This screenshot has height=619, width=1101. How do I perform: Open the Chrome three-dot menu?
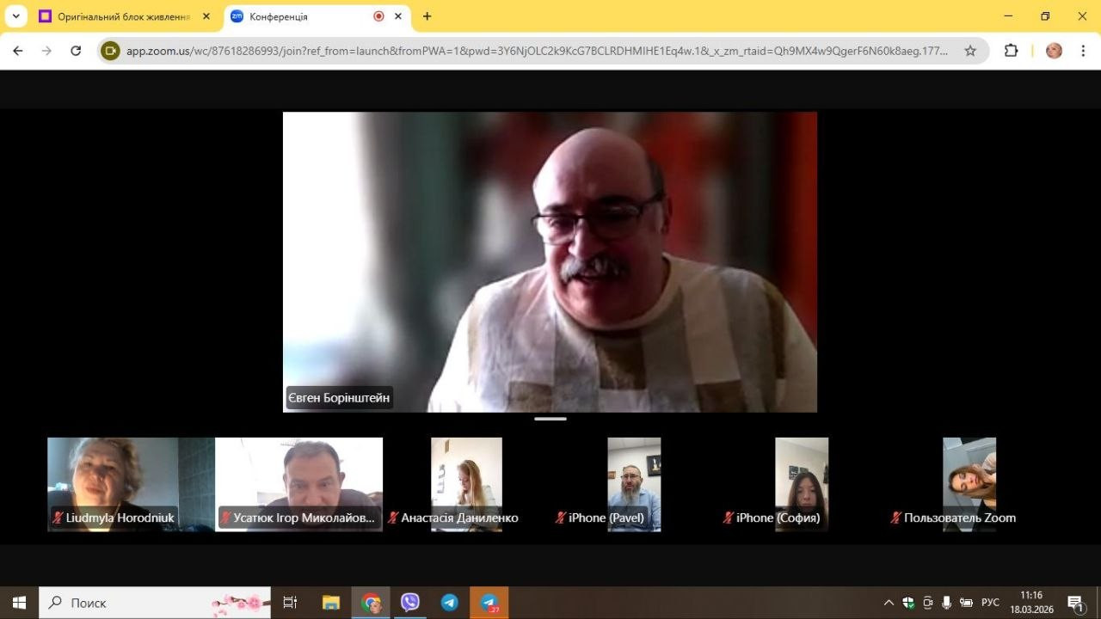pyautogui.click(x=1082, y=51)
